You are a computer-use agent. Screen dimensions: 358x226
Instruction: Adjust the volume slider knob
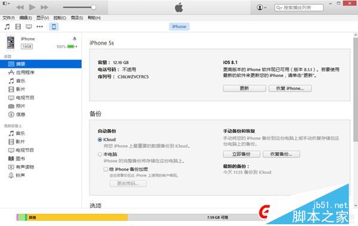94,7
